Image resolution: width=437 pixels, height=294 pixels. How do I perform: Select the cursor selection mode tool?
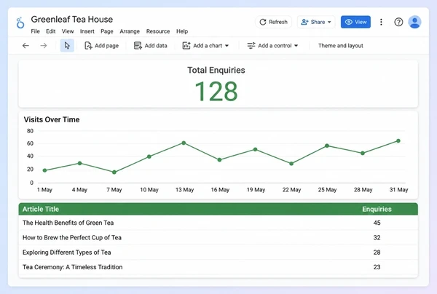click(x=67, y=46)
